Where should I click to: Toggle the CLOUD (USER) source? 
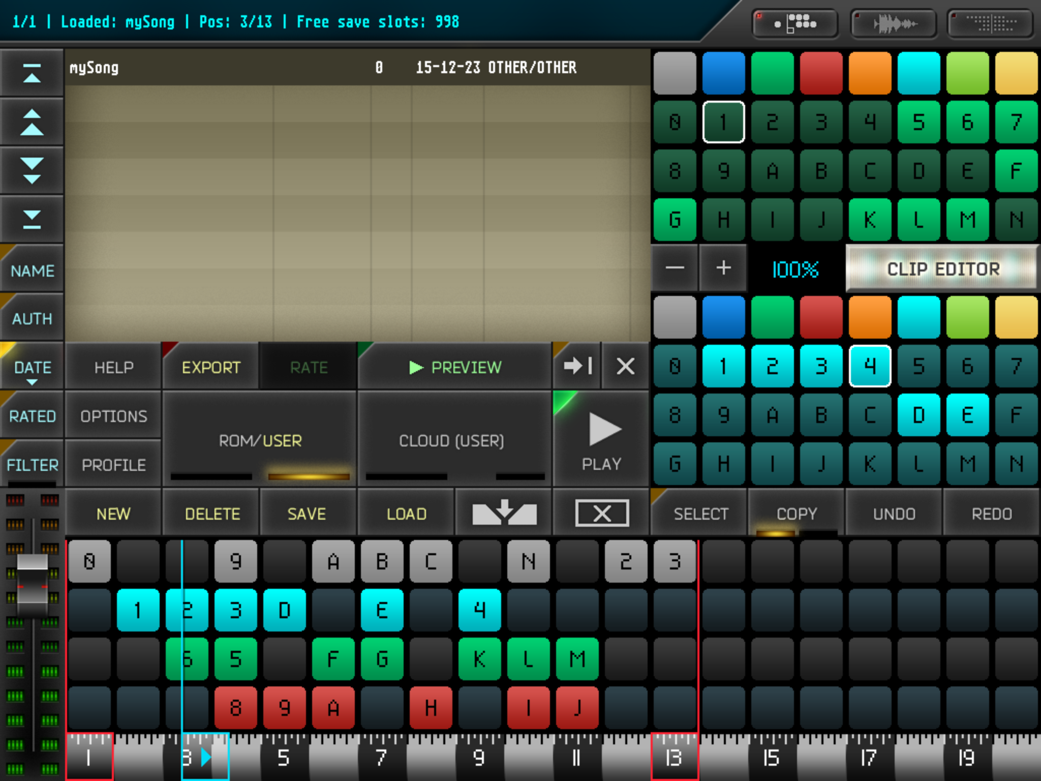451,440
